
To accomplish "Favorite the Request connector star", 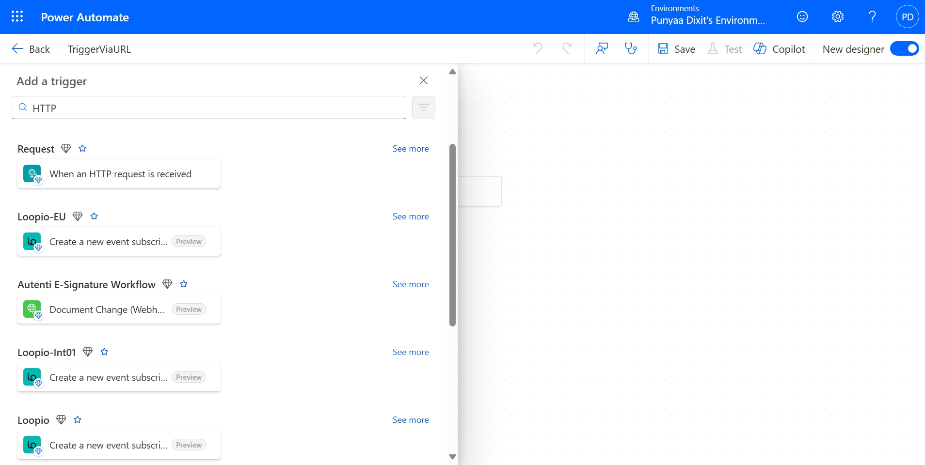I will click(82, 149).
